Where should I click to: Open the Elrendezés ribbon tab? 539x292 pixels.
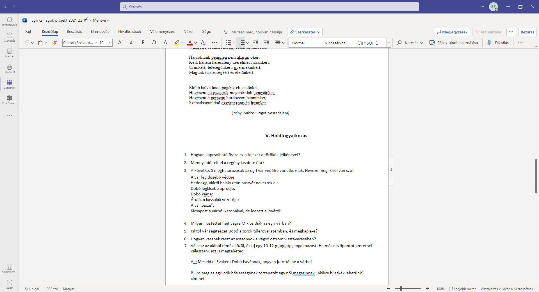(100, 32)
